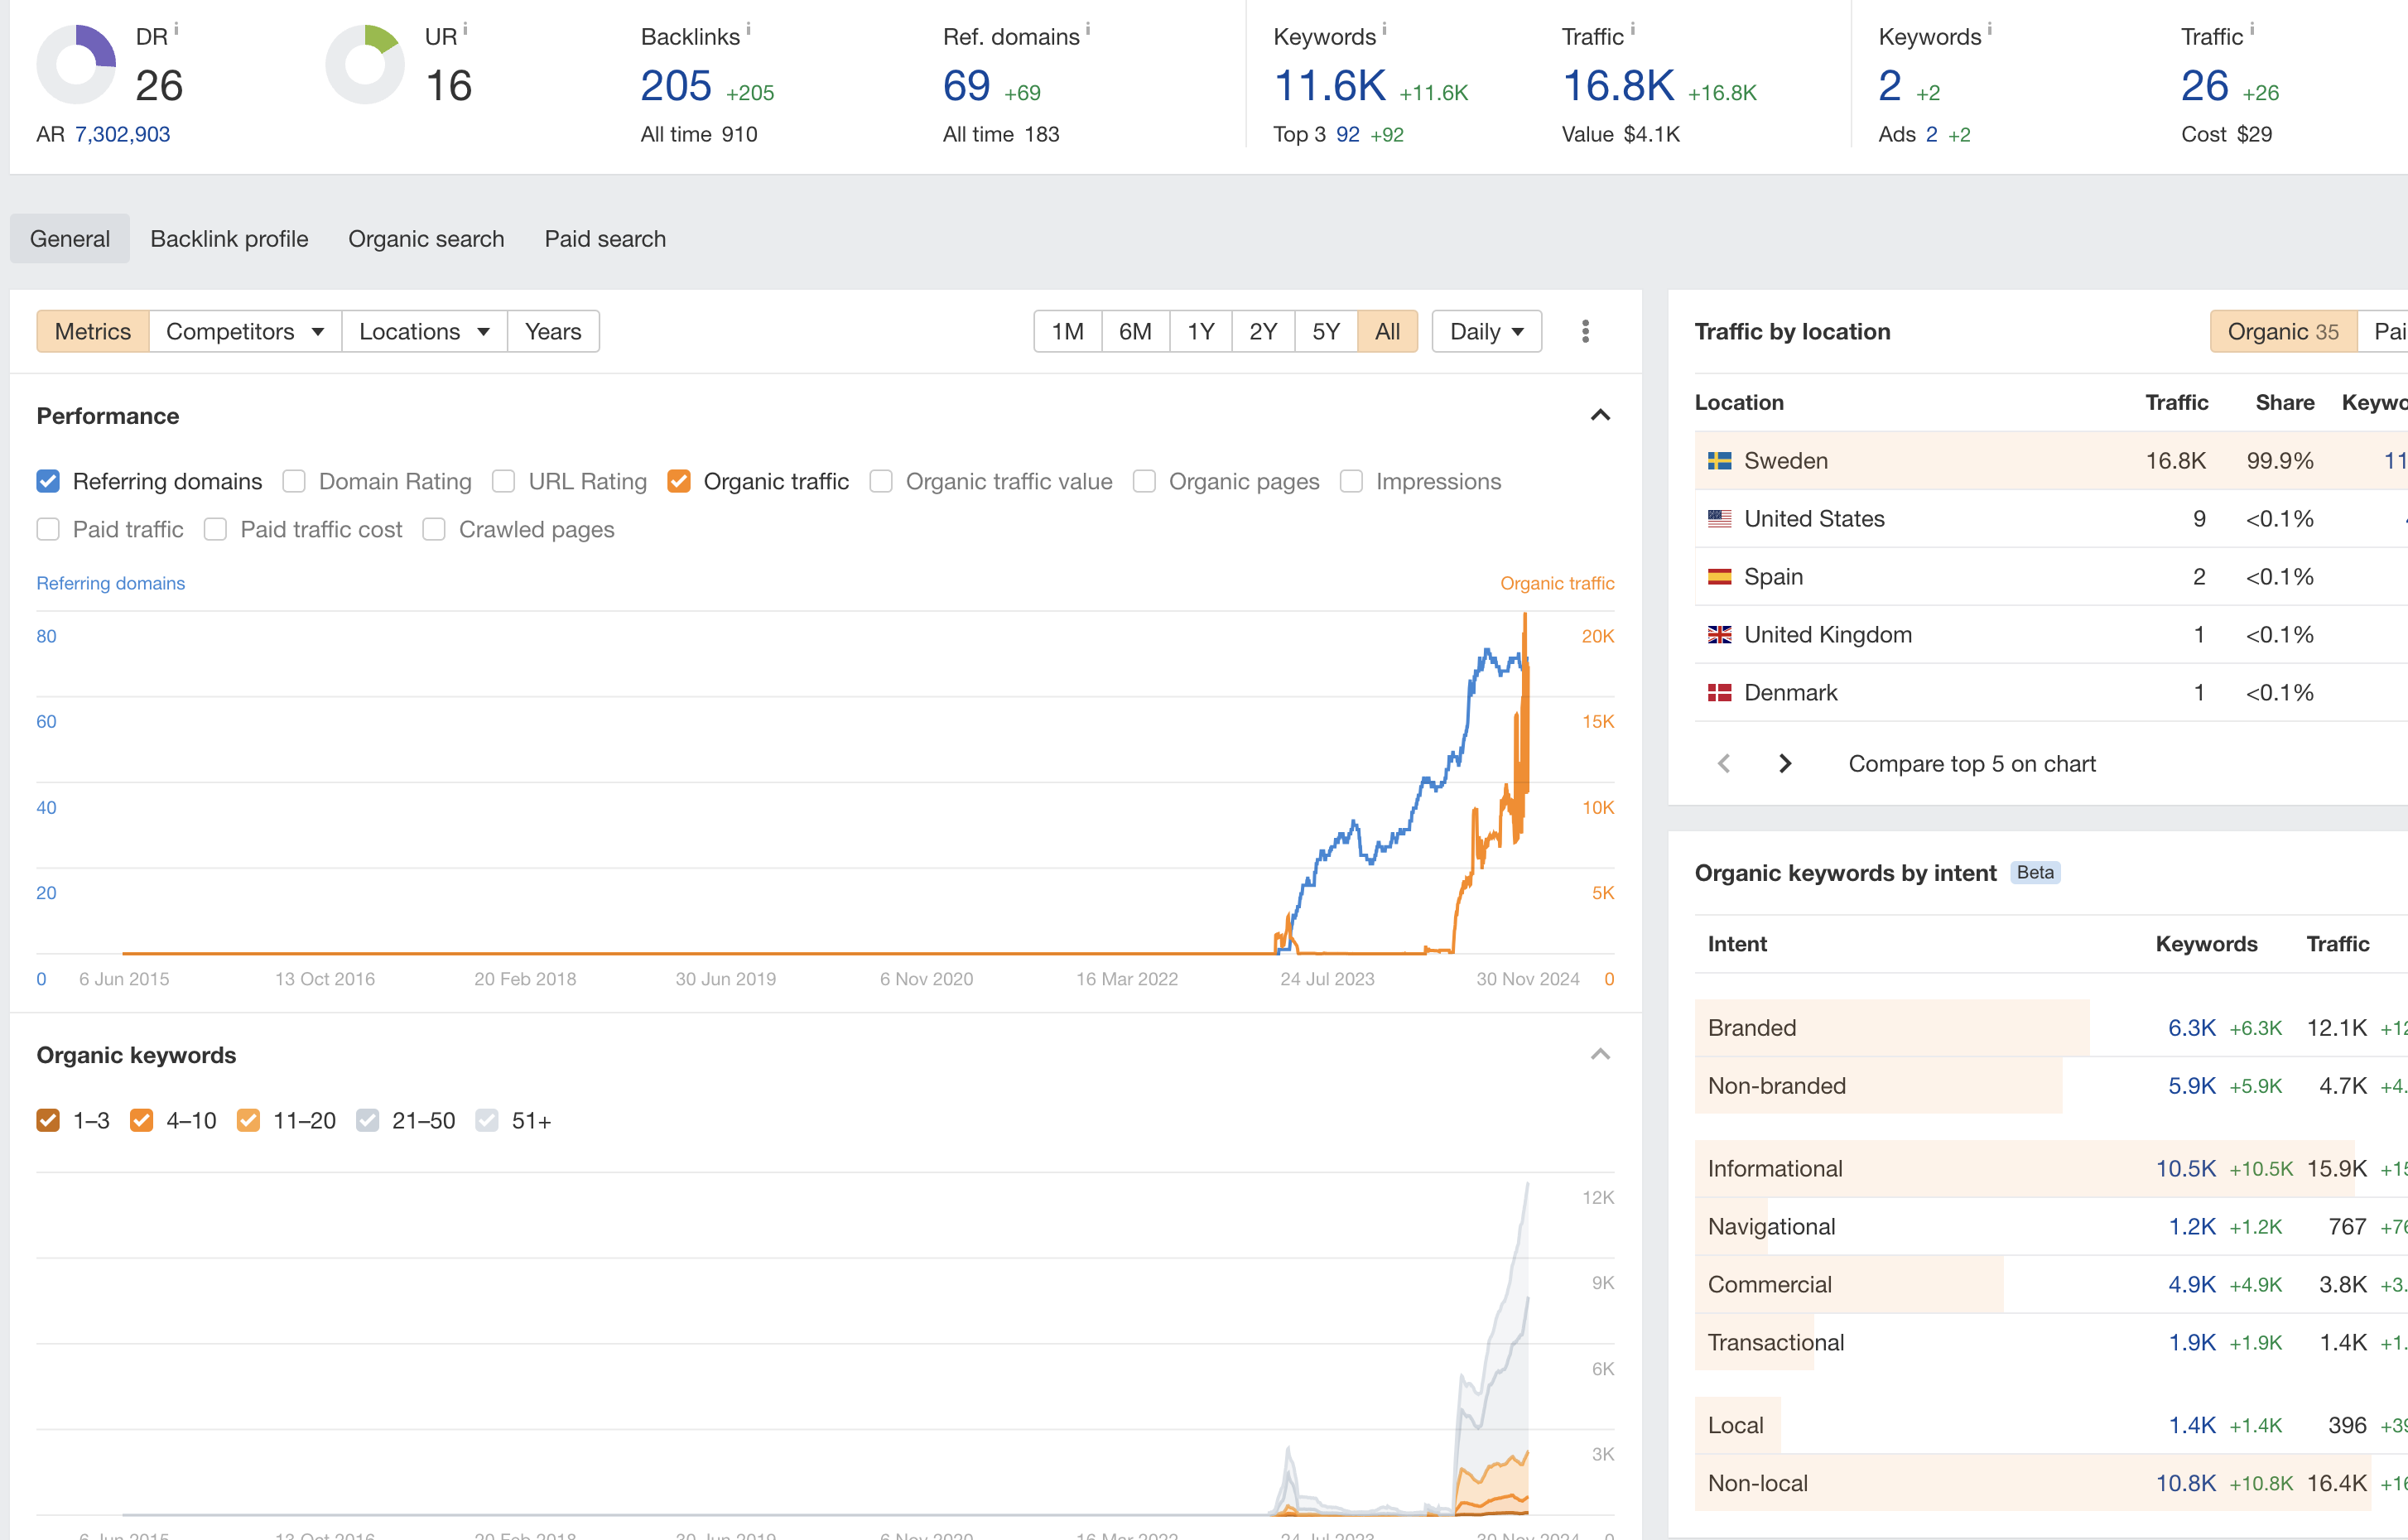Enable Organic traffic value metric
2408x1540 pixels.
[881, 481]
